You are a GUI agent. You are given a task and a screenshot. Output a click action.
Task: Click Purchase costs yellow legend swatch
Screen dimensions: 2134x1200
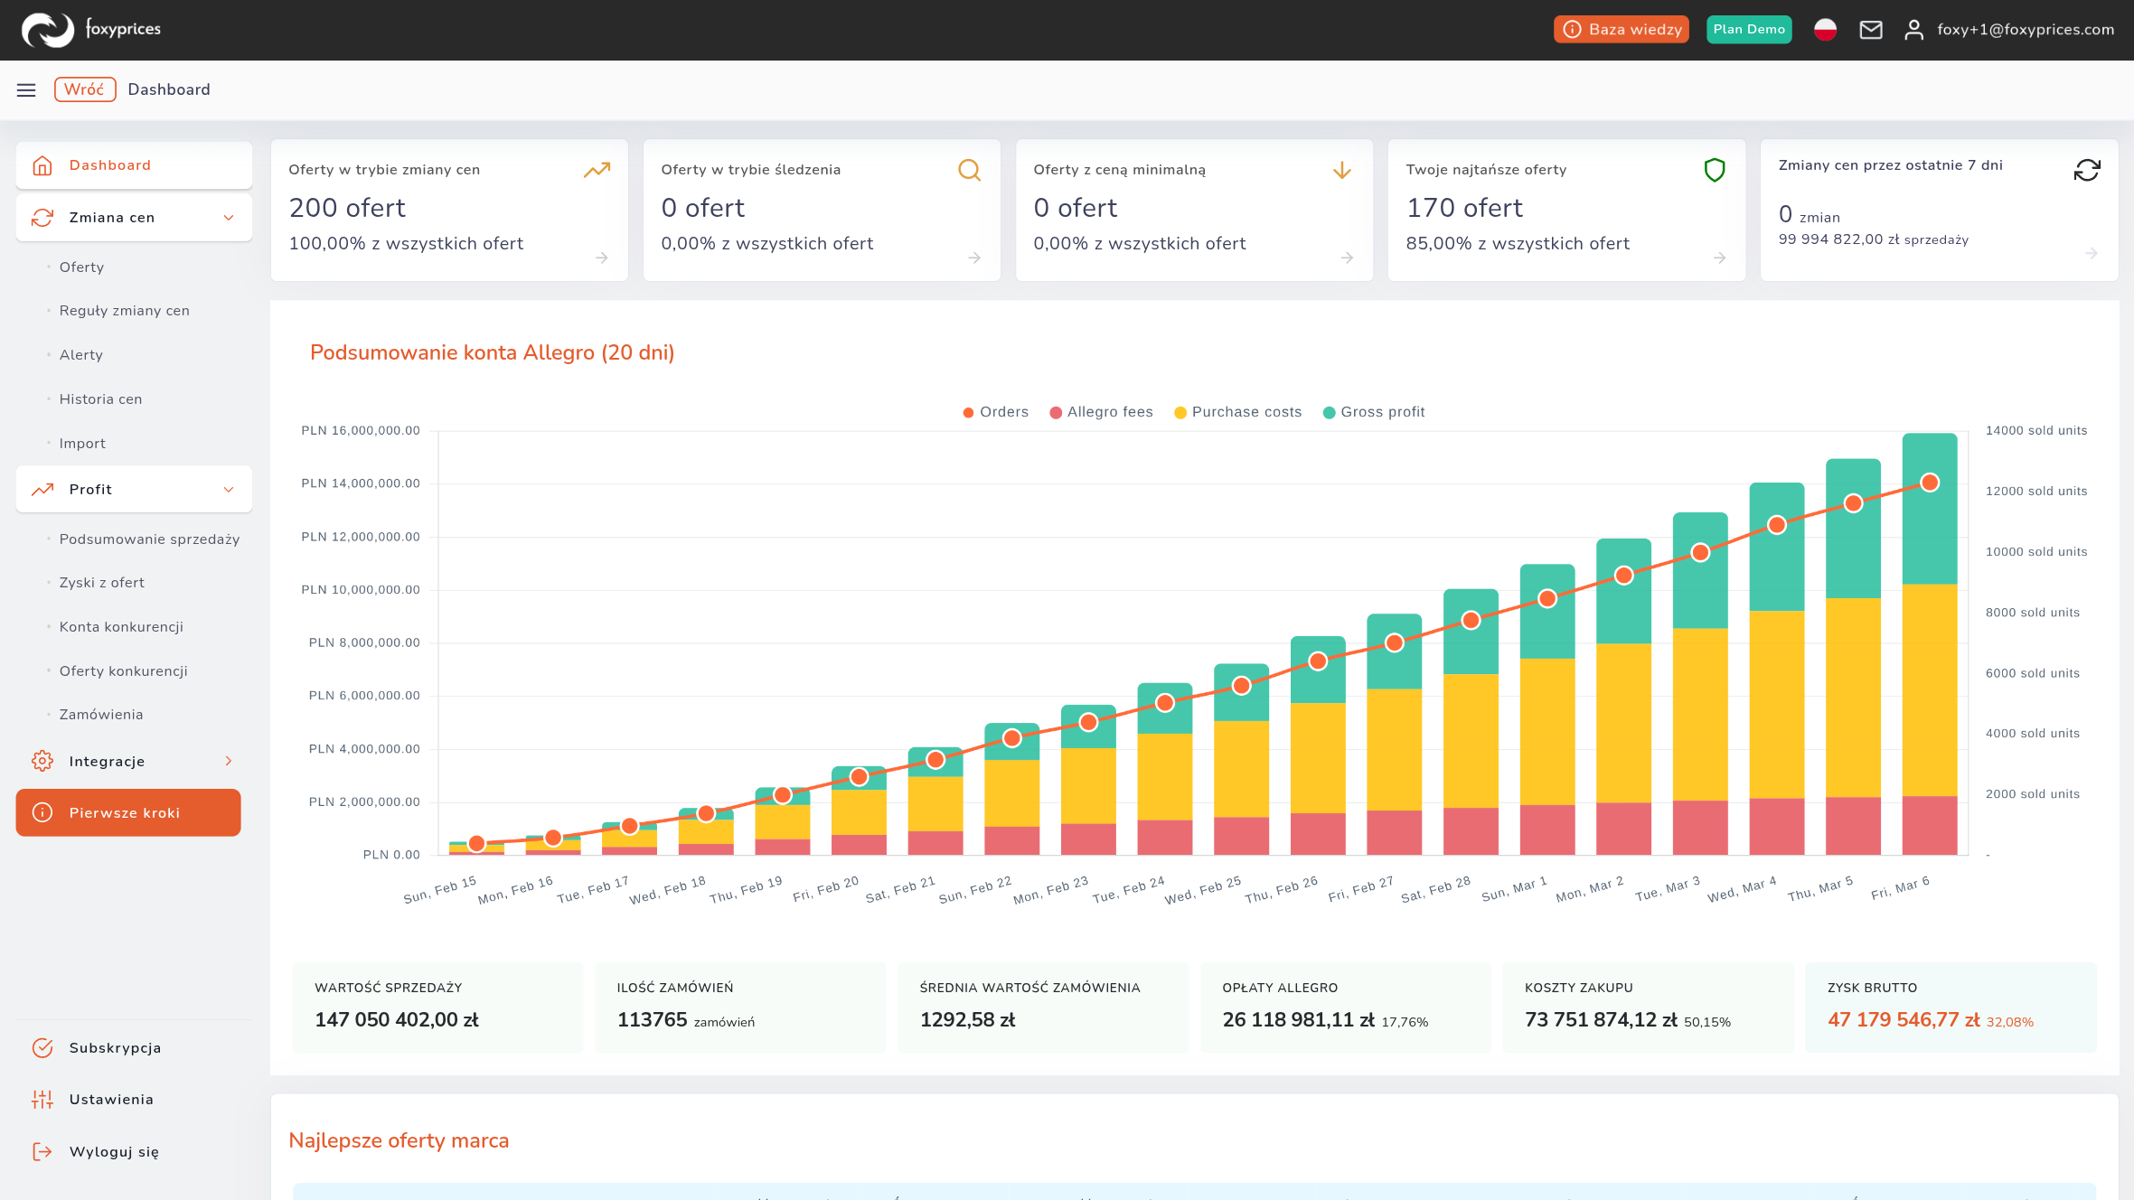pos(1180,413)
